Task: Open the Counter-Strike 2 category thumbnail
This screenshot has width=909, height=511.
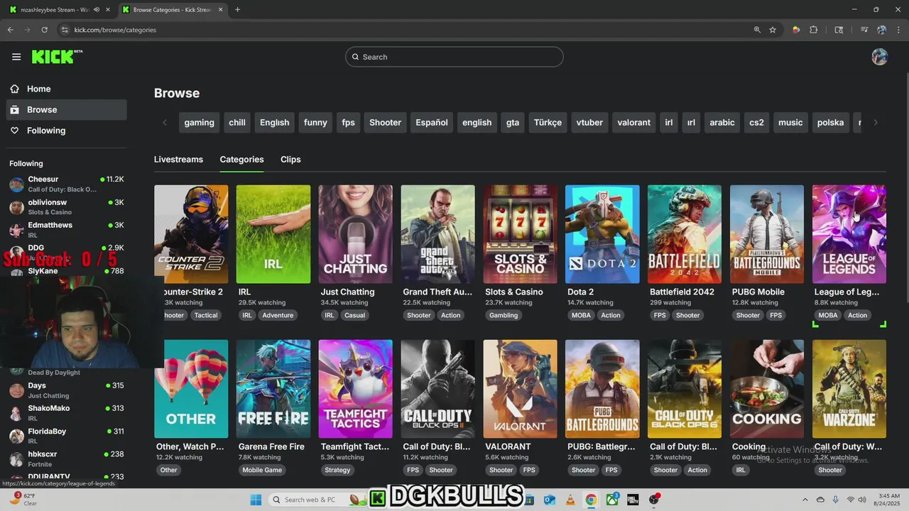Action: click(191, 234)
